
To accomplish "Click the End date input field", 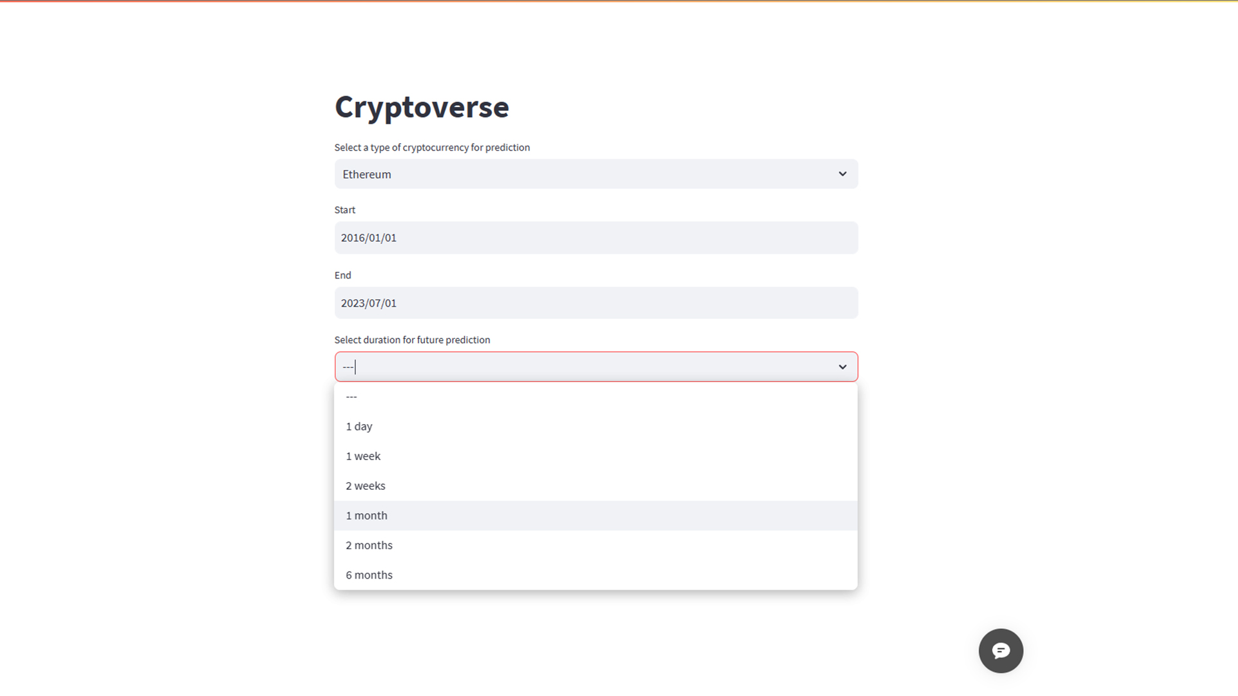I will click(596, 302).
